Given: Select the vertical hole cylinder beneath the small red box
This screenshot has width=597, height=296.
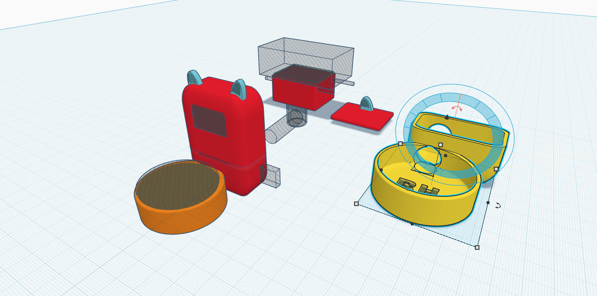Looking at the screenshot, I should [296, 116].
